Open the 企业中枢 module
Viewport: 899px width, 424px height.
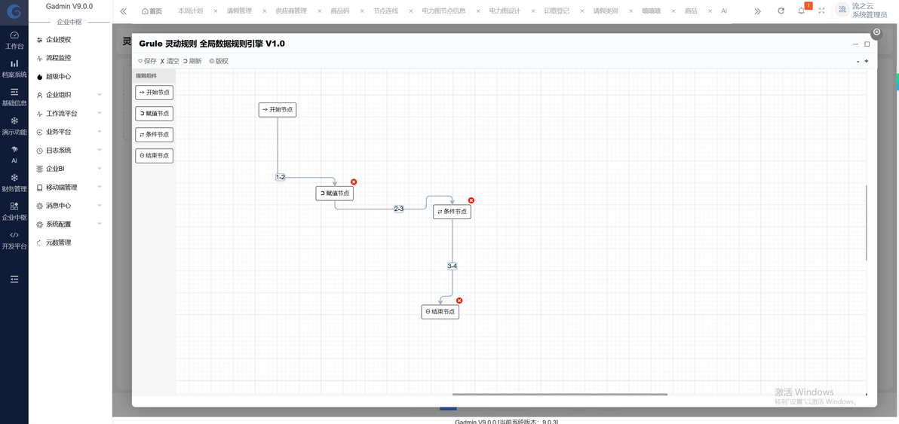coord(14,212)
